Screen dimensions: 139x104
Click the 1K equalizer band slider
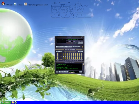tap(72, 56)
